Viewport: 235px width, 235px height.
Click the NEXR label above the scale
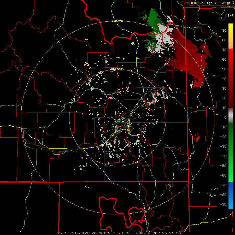click(x=229, y=16)
